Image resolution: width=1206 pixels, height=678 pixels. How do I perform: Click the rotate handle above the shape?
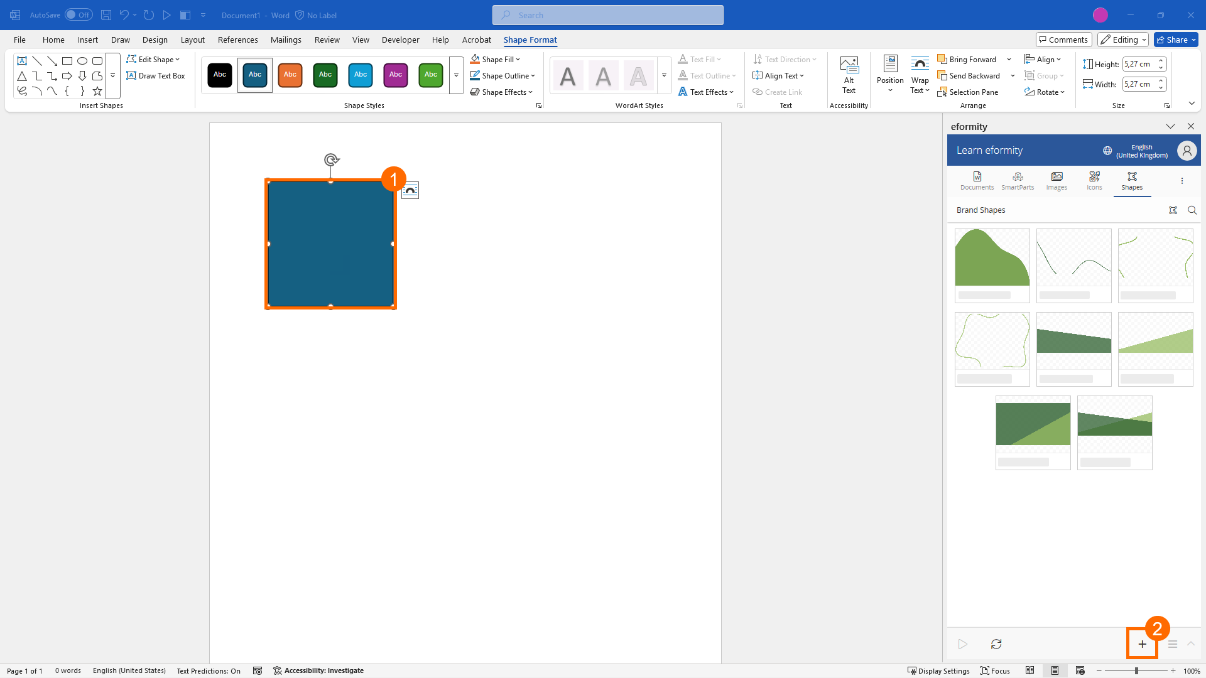click(331, 159)
